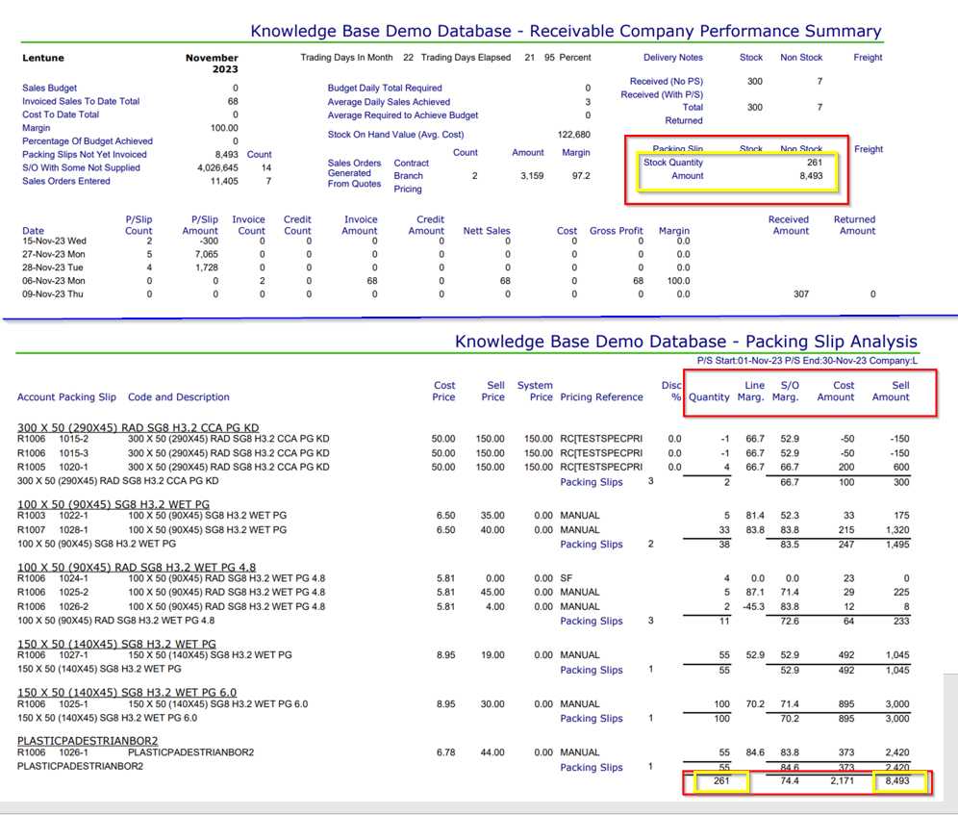This screenshot has height=815, width=958.
Task: Open the PLASTICPADESTRIANBOR2 group heading
Action: coord(88,740)
